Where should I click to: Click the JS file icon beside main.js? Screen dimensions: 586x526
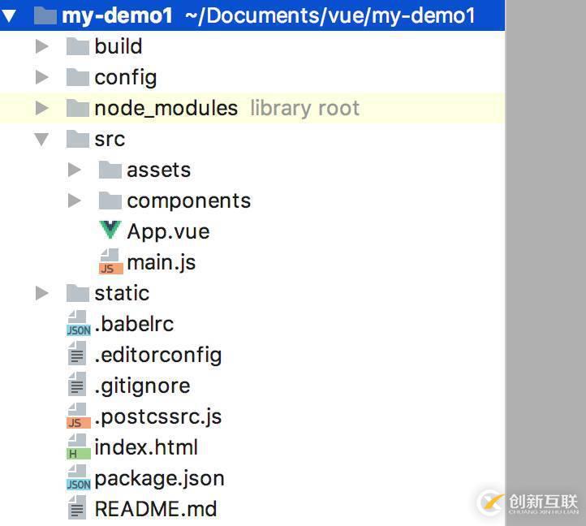pyautogui.click(x=110, y=262)
